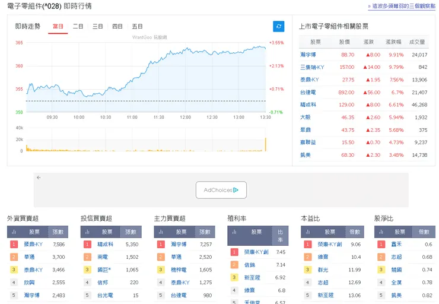
Task: Open the 聚鼎 stock link
Action: click(x=306, y=129)
